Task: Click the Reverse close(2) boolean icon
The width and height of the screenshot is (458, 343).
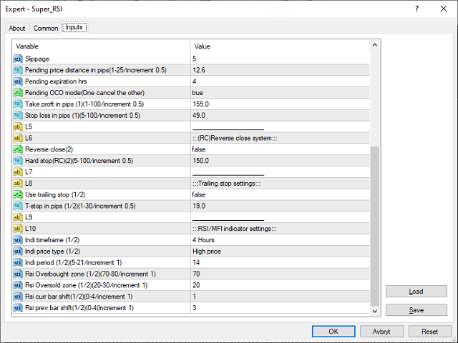Action: click(x=18, y=149)
